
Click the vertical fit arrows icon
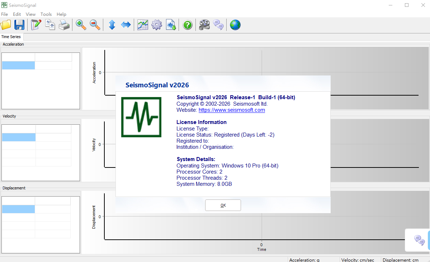click(x=112, y=25)
